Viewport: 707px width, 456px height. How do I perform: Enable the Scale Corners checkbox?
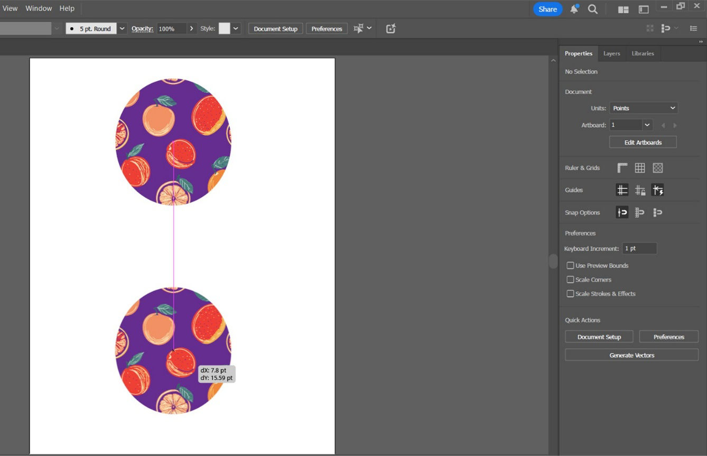(x=570, y=280)
